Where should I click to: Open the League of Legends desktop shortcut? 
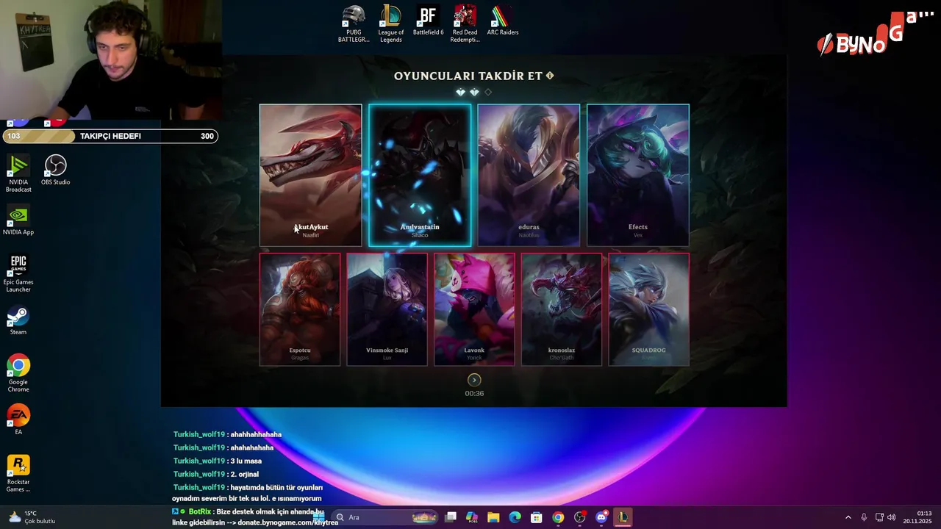tap(390, 24)
